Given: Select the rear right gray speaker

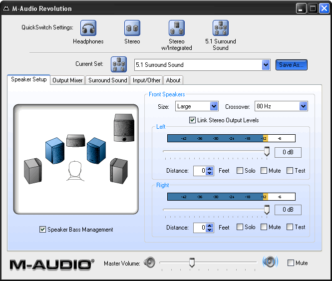Looking at the screenshot, I should [119, 171].
